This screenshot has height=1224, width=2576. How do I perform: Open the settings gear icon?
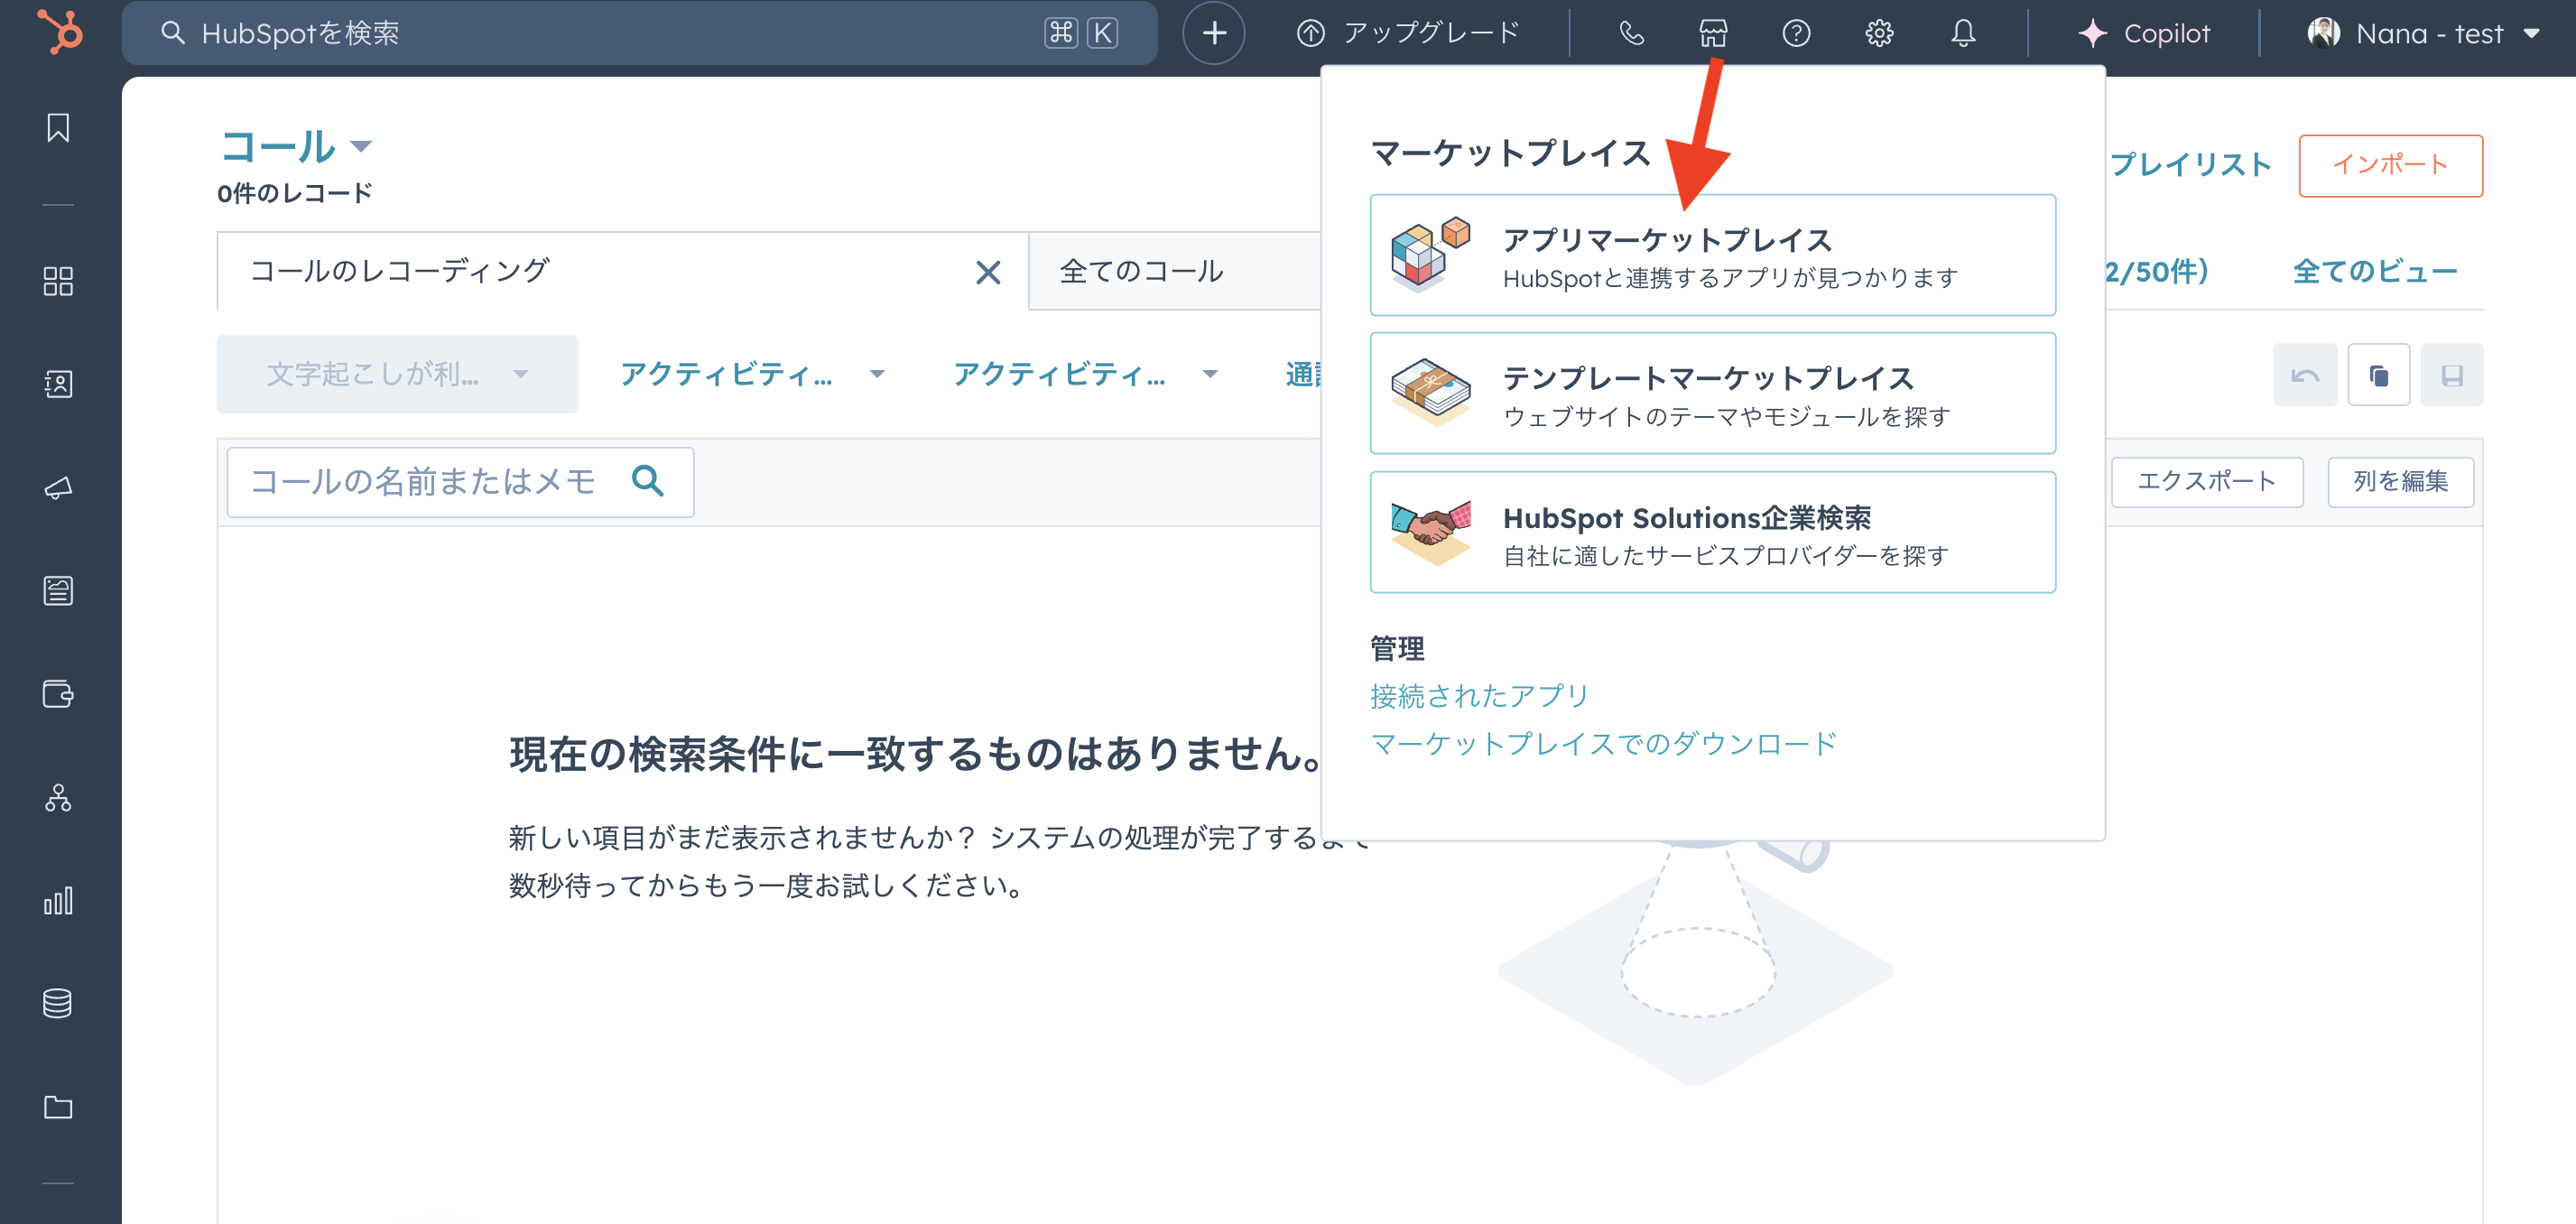(x=1879, y=33)
